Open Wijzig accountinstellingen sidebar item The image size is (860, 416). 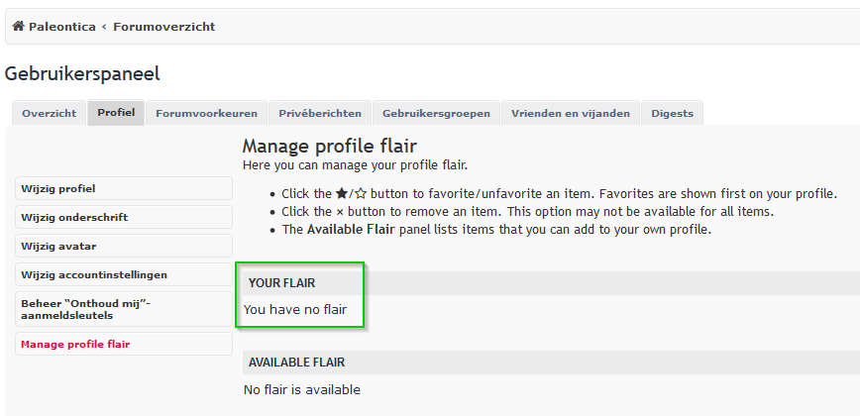click(x=94, y=274)
